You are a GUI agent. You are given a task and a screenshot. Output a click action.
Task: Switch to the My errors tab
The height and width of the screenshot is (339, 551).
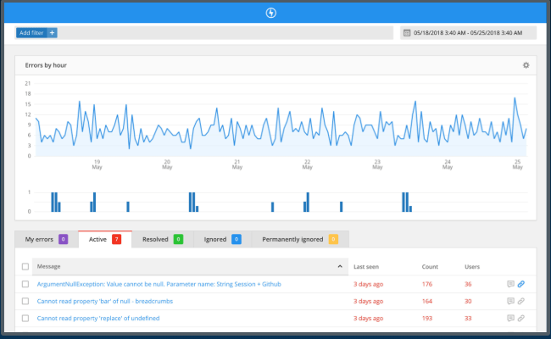click(47, 239)
